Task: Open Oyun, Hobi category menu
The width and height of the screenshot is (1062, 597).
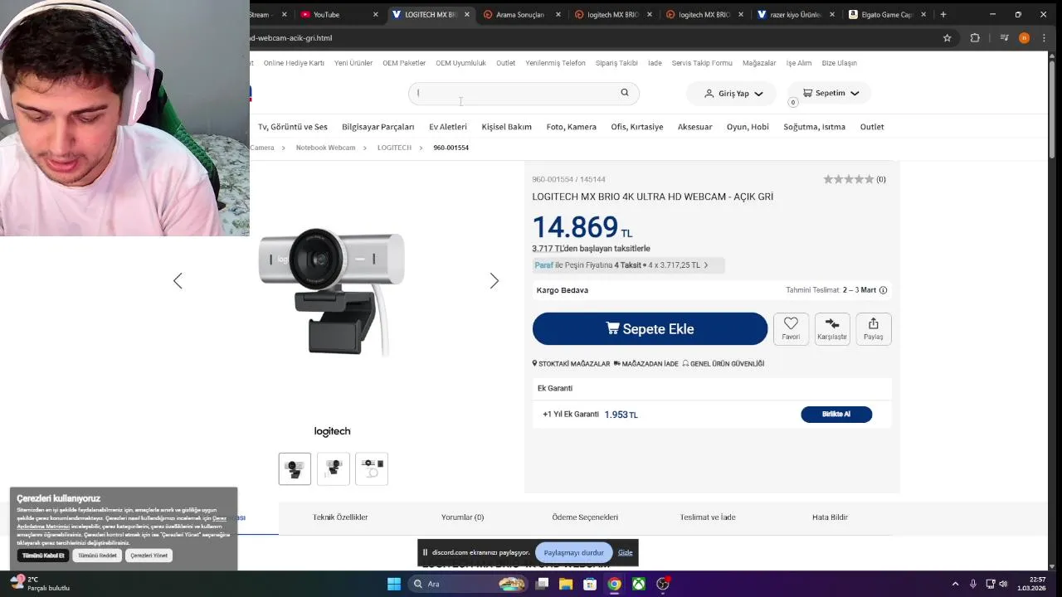Action: tap(748, 127)
